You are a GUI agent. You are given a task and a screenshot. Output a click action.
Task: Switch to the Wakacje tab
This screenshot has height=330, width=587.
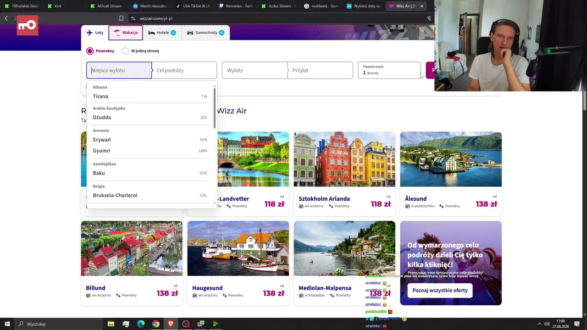126,33
